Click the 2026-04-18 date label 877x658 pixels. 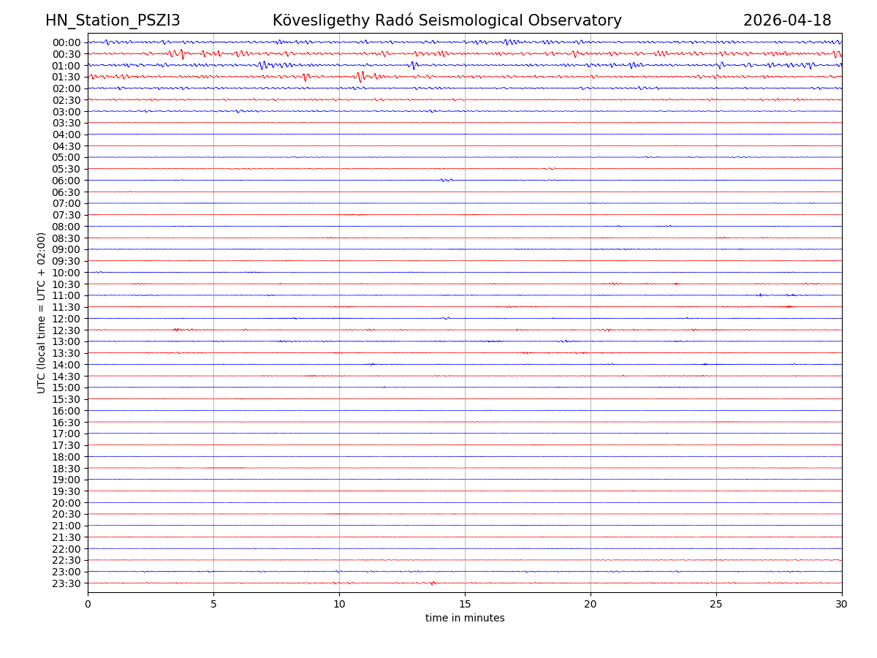tap(786, 20)
